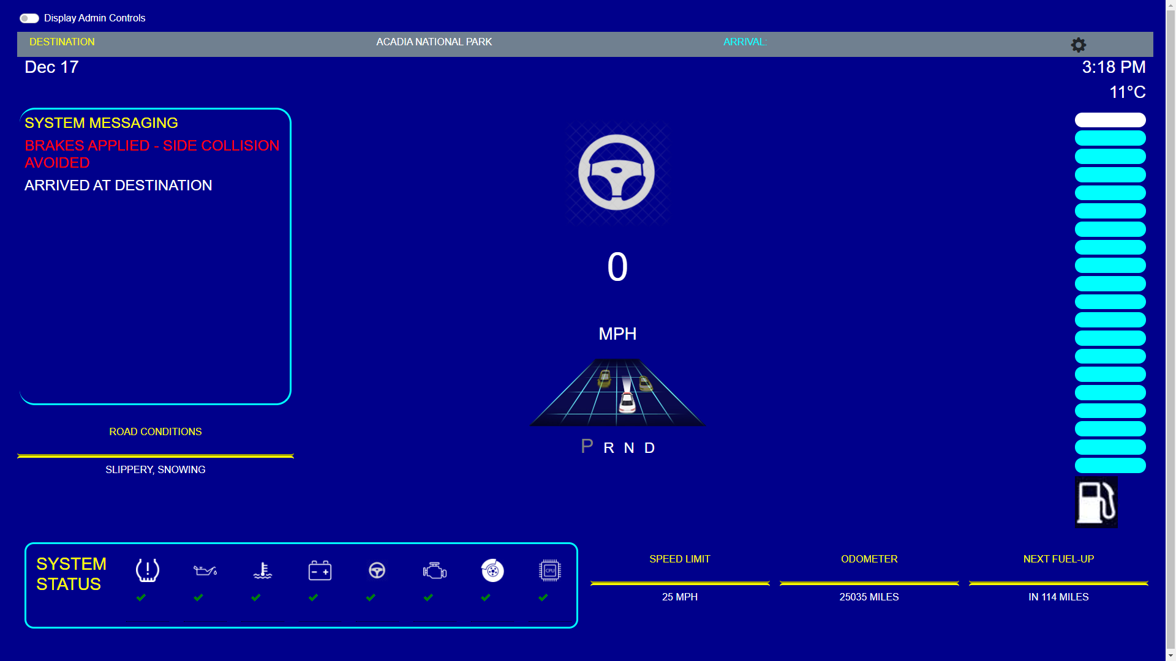Click checkmark under brake disc icon

point(486,597)
